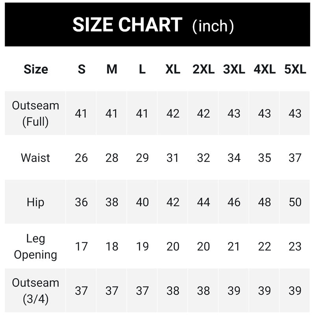The height and width of the screenshot is (315, 315).
Task: Click the (inch) unit label
Action: pos(213,26)
